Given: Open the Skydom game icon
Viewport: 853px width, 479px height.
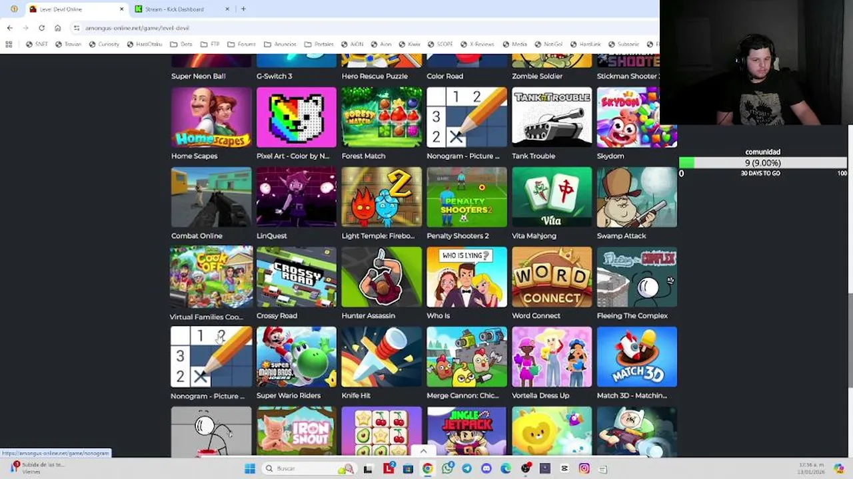Looking at the screenshot, I should [x=637, y=117].
